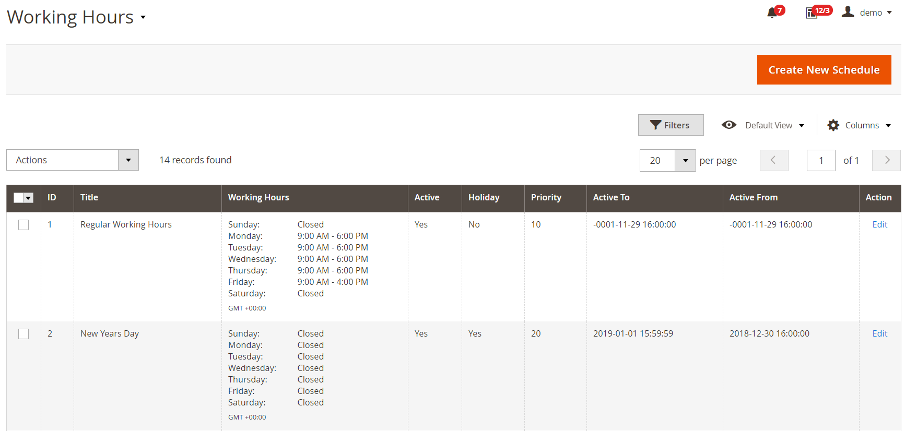Select the title 'Regular Working Hours'

click(126, 224)
